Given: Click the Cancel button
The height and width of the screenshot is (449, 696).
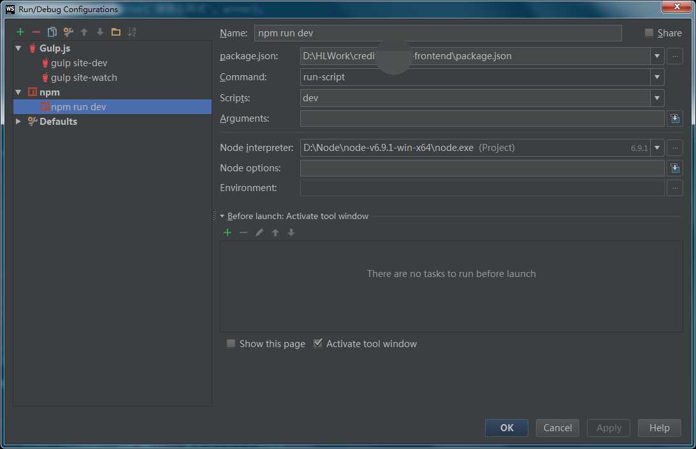Looking at the screenshot, I should point(558,428).
